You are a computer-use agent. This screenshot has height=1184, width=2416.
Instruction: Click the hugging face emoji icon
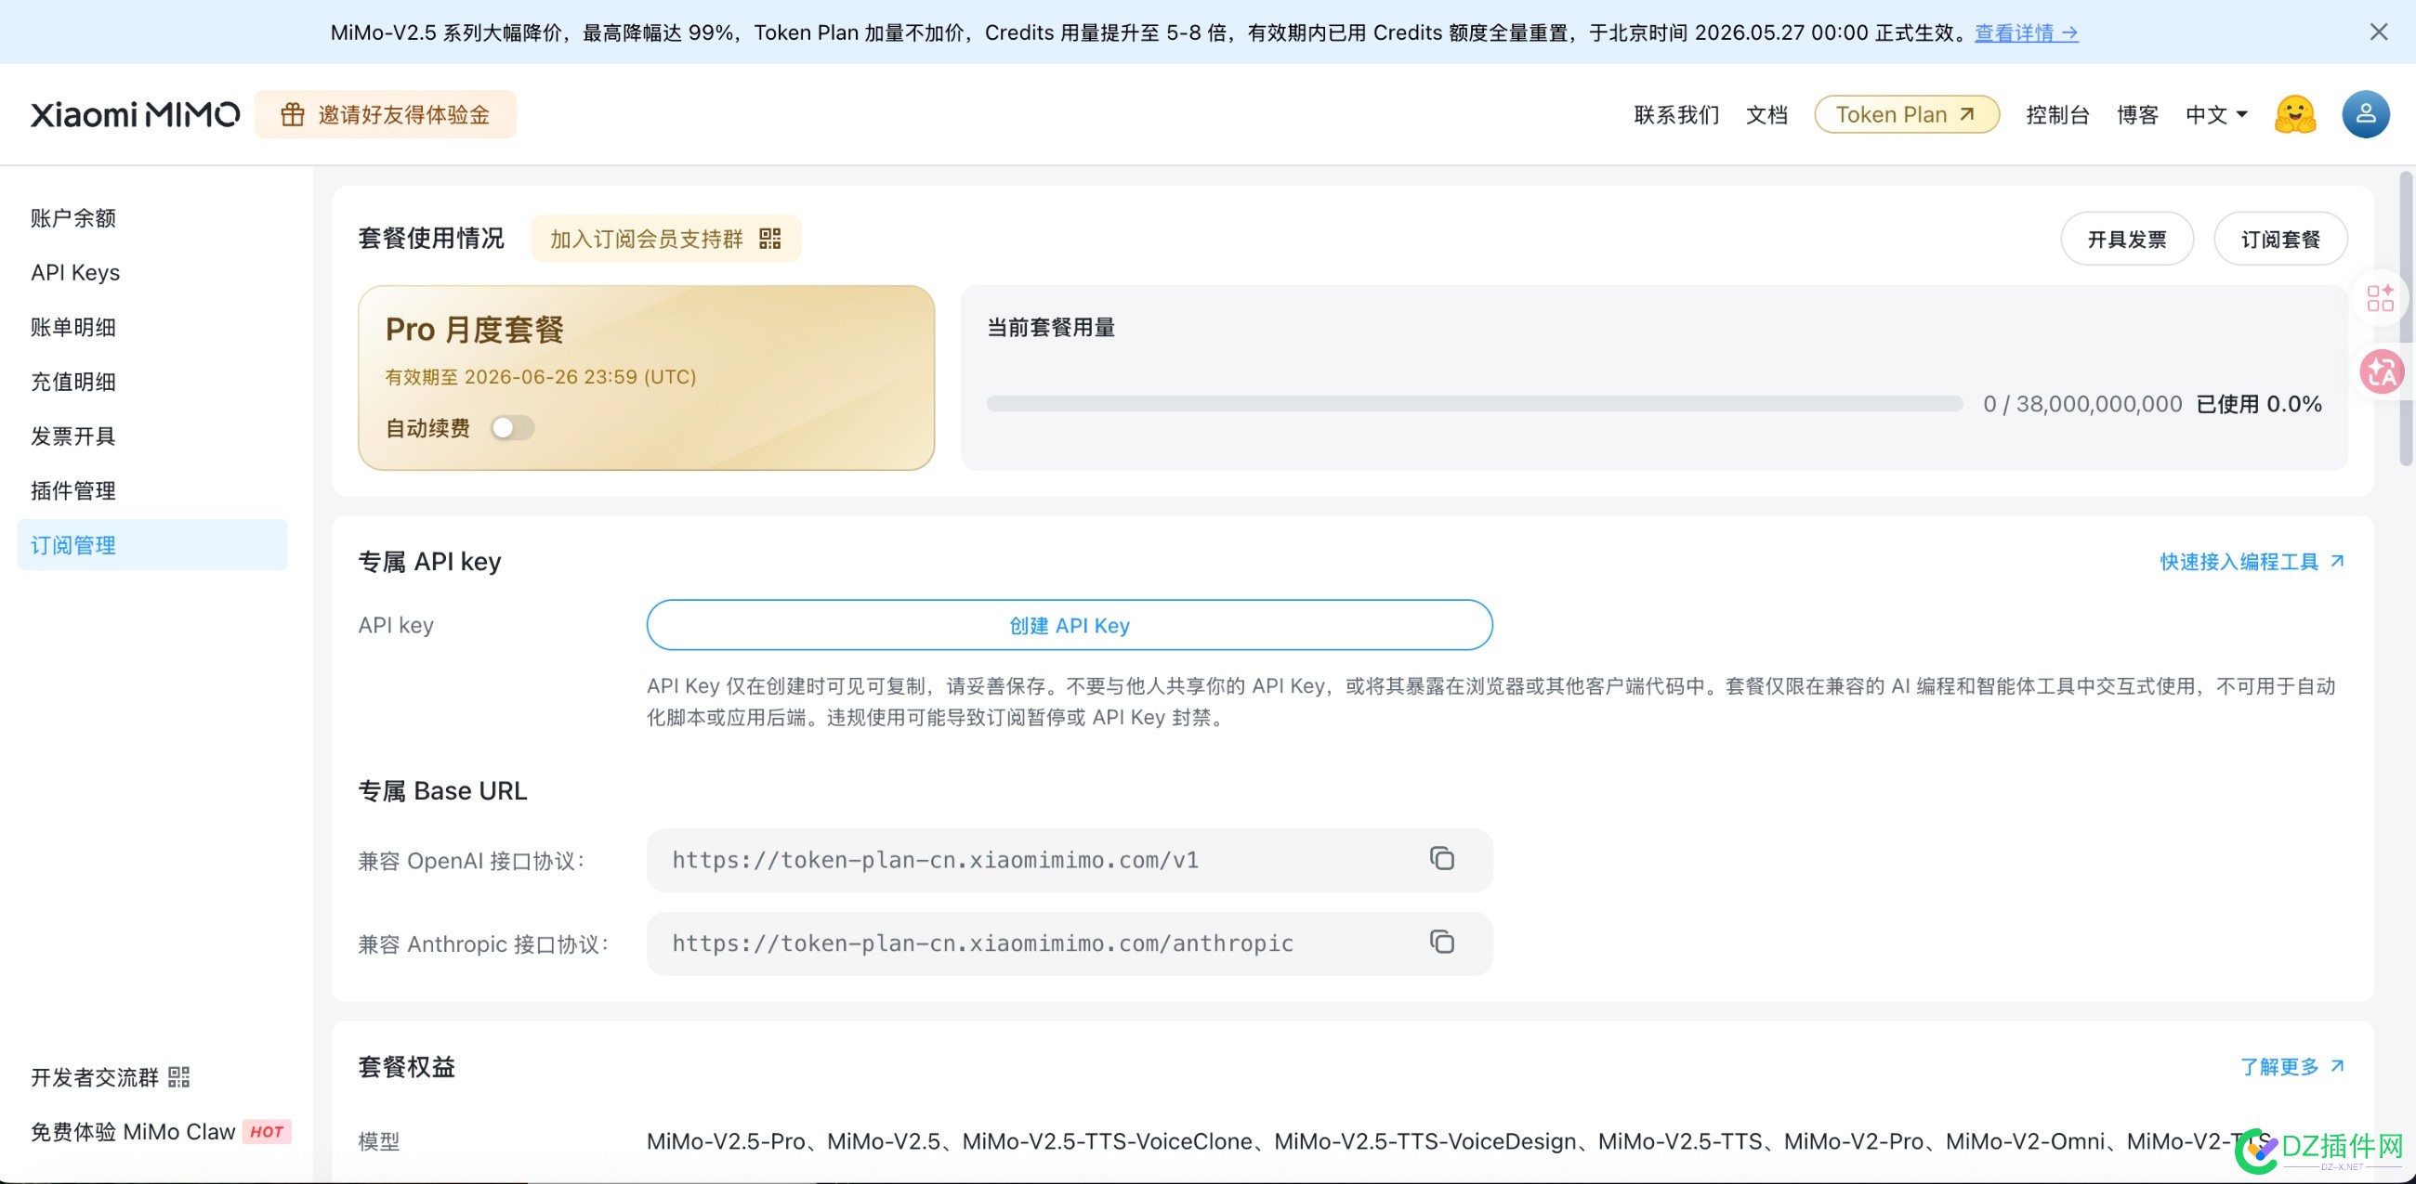[2294, 114]
